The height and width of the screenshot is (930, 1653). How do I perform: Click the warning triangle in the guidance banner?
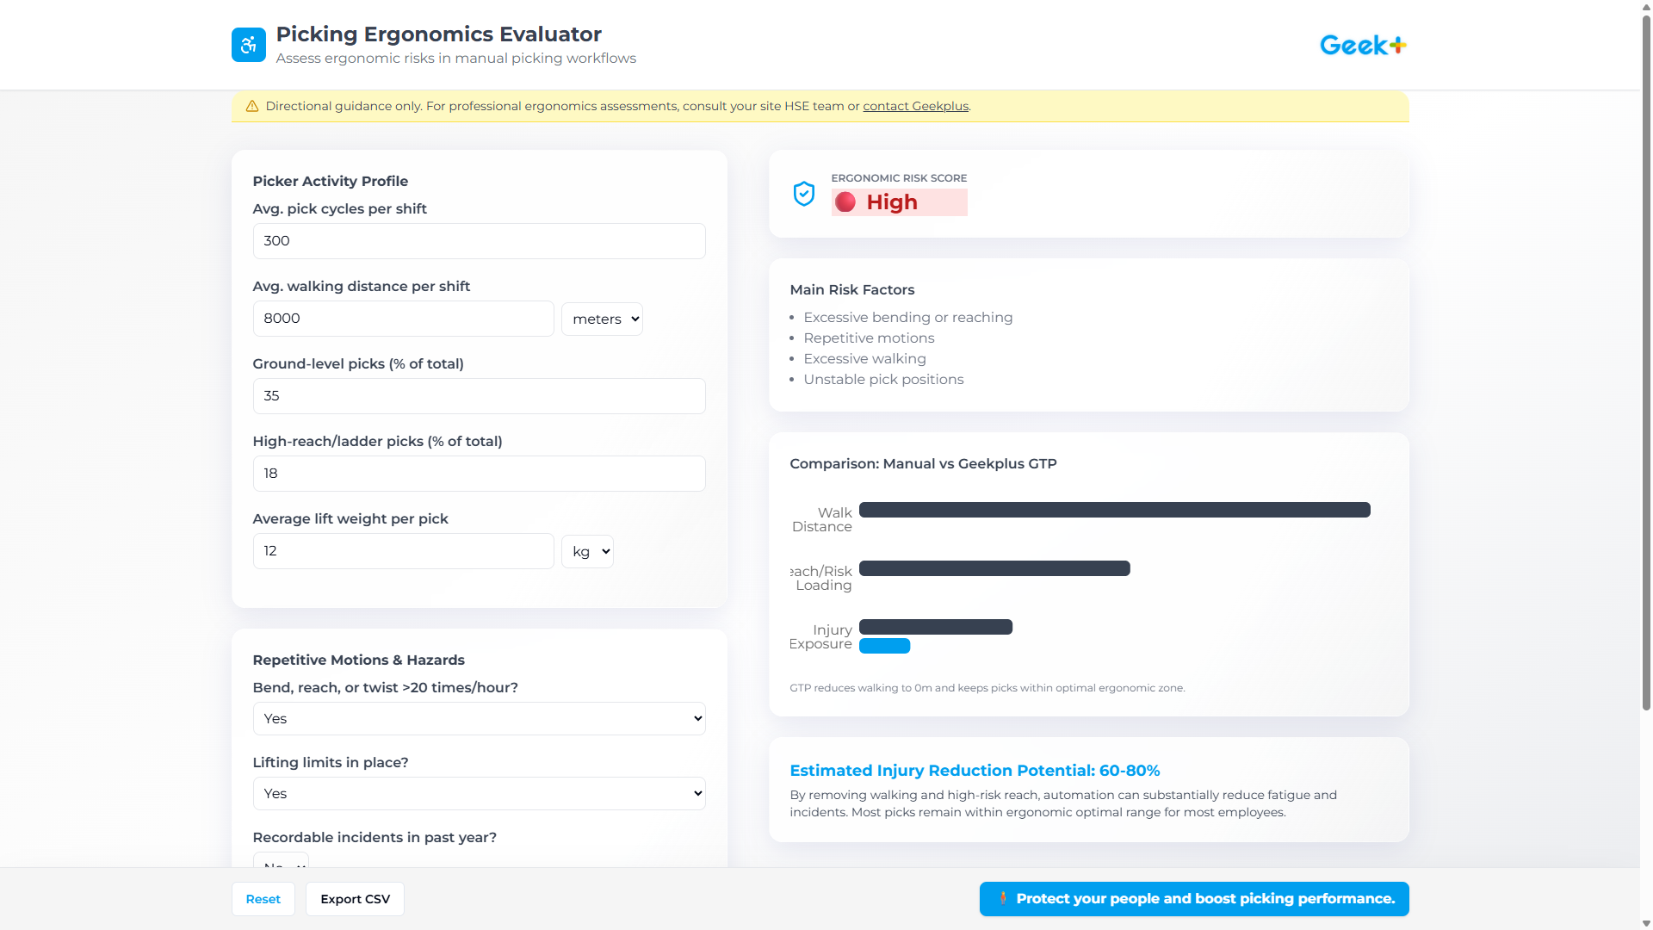point(251,106)
